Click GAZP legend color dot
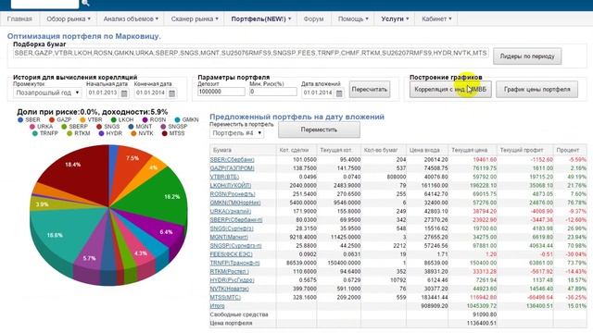593x333 pixels. point(52,119)
